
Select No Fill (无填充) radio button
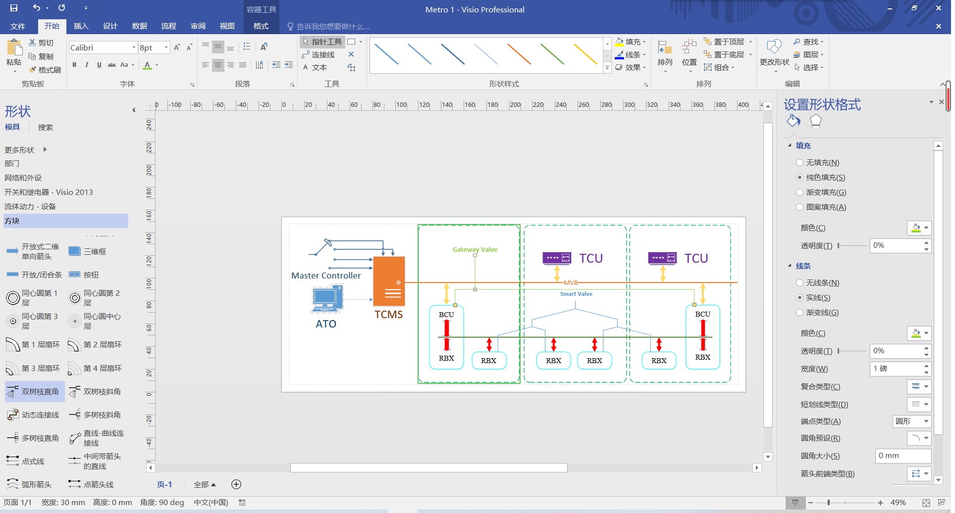coord(799,162)
